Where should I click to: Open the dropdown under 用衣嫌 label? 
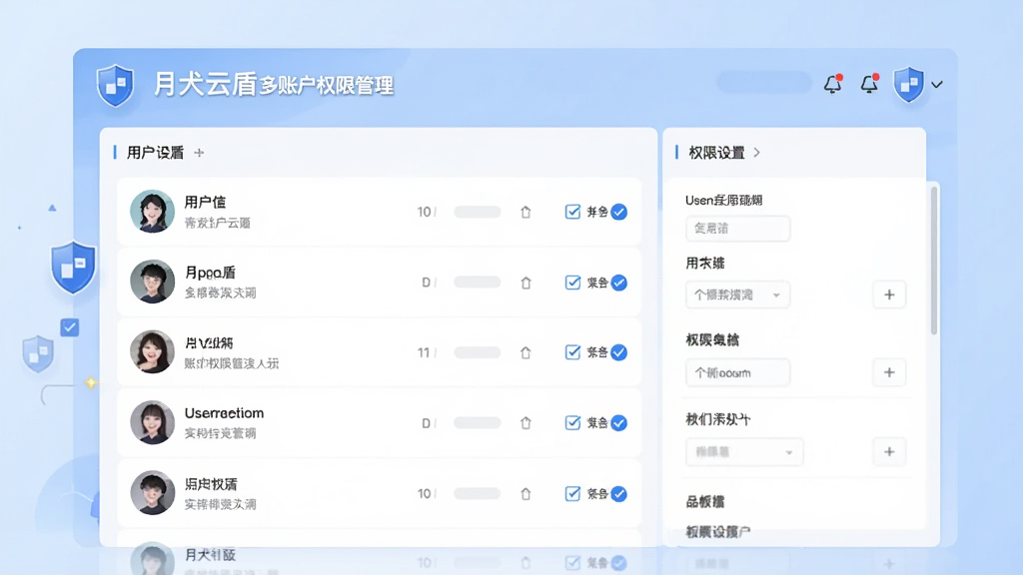738,294
